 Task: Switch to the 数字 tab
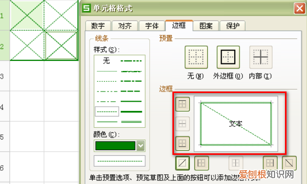[x=98, y=26]
